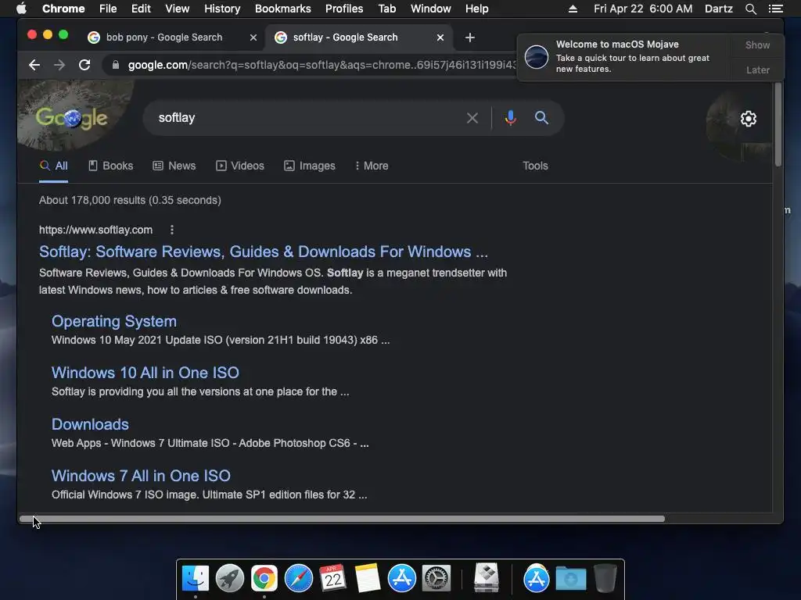Open System Preferences from the dock
This screenshot has width=801, height=600.
click(x=436, y=579)
